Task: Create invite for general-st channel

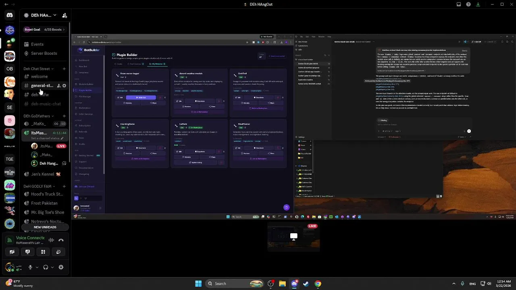Action: coord(58,86)
